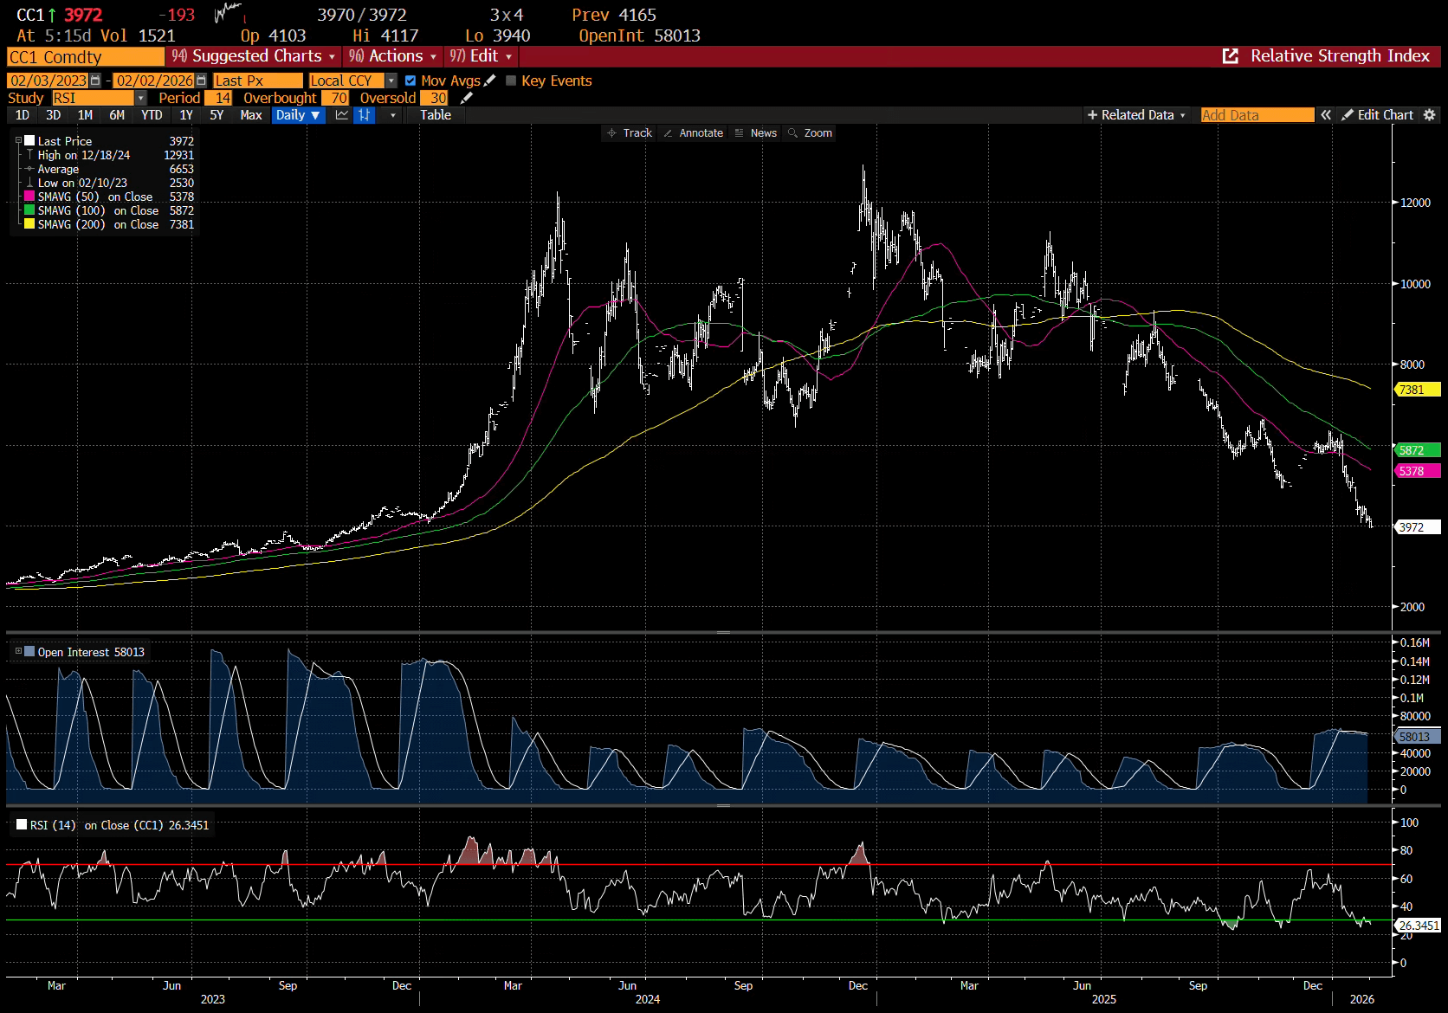Viewport: 1448px width, 1013px height.
Task: Open the Actions dropdown menu
Action: 392,56
